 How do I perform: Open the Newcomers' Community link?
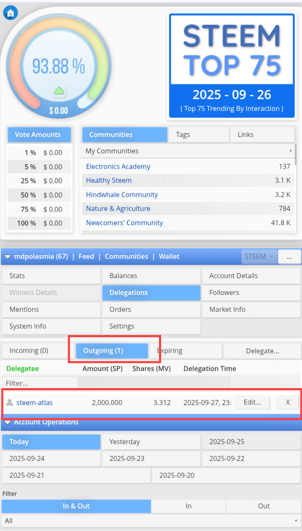click(124, 223)
